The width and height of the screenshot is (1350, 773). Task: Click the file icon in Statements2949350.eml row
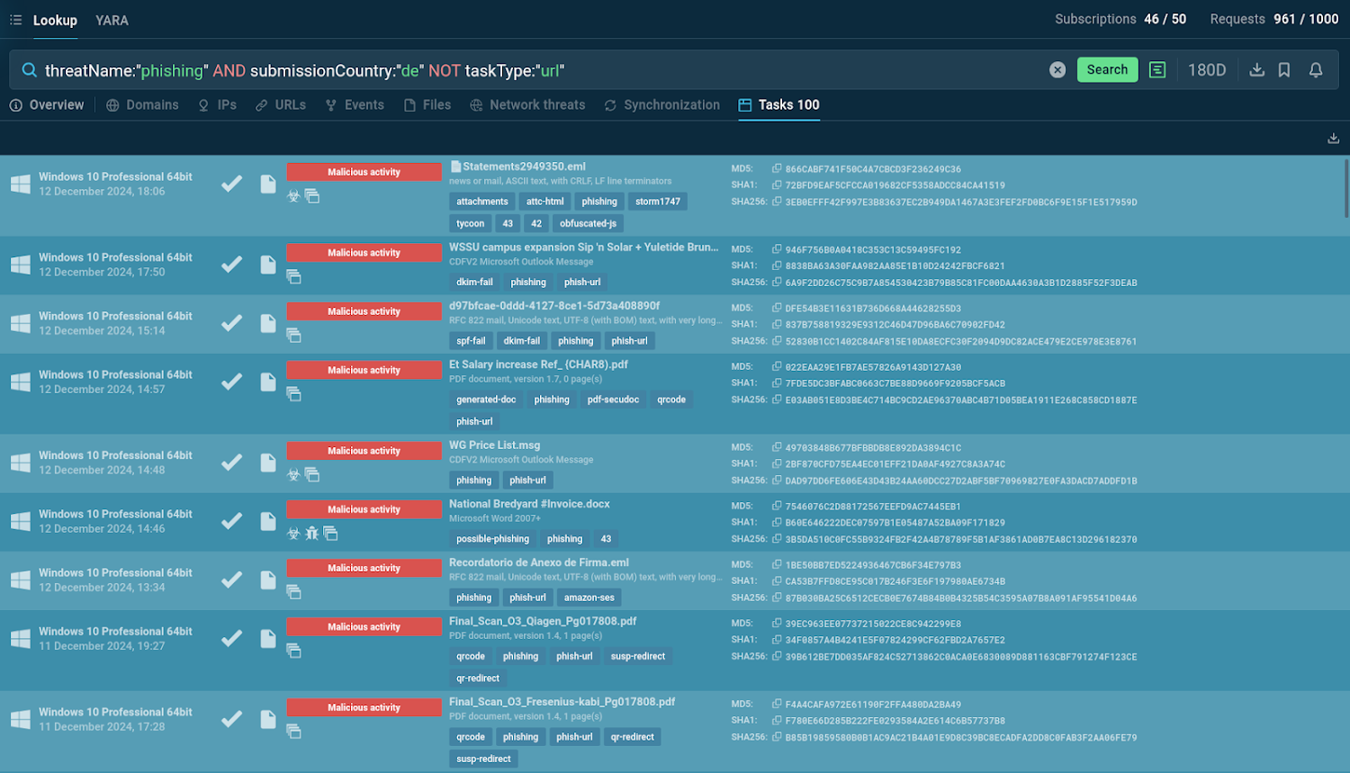click(268, 184)
